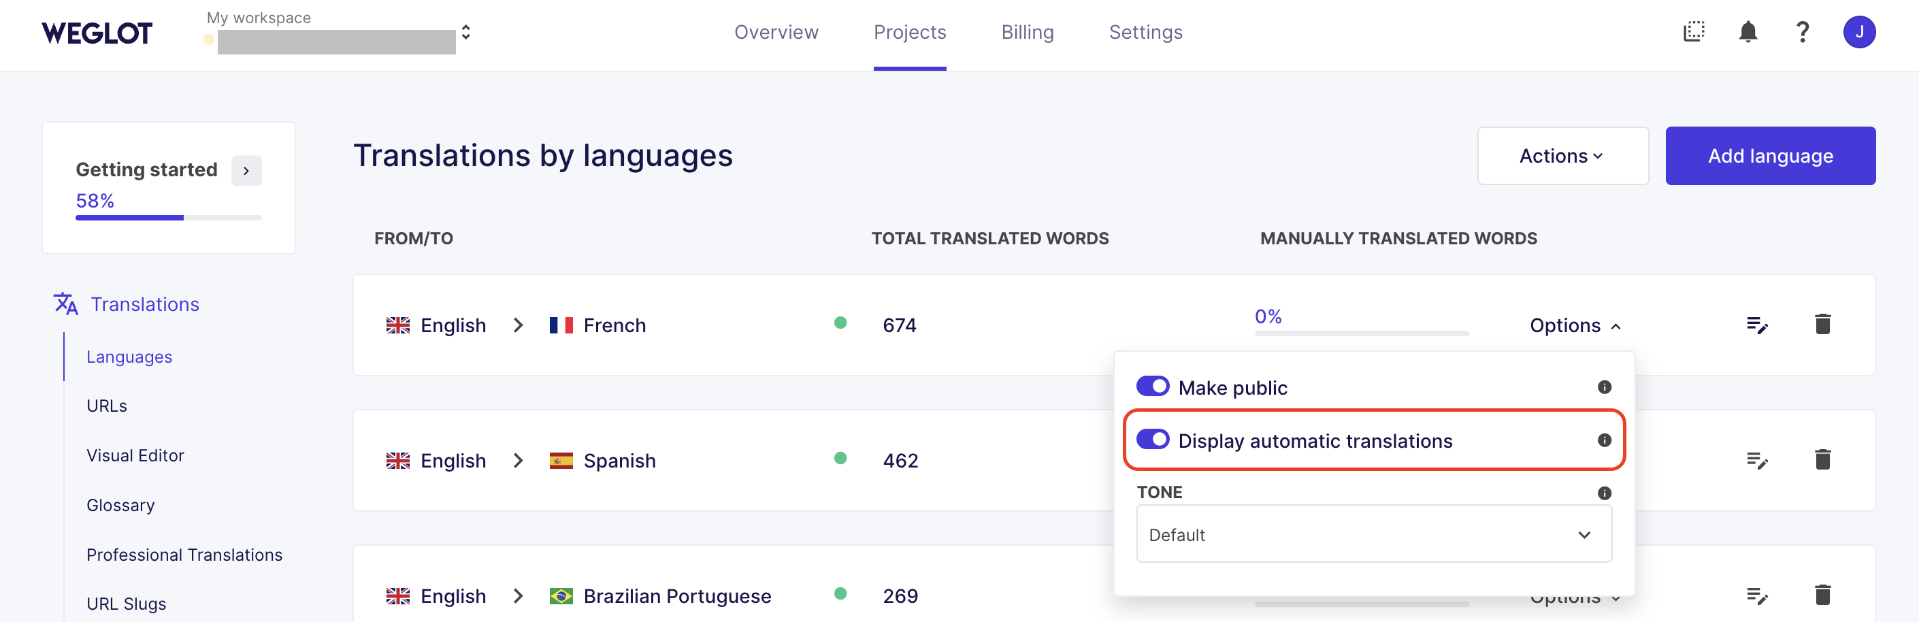This screenshot has height=622, width=1919.
Task: Open the user avatar J menu
Action: [1858, 32]
